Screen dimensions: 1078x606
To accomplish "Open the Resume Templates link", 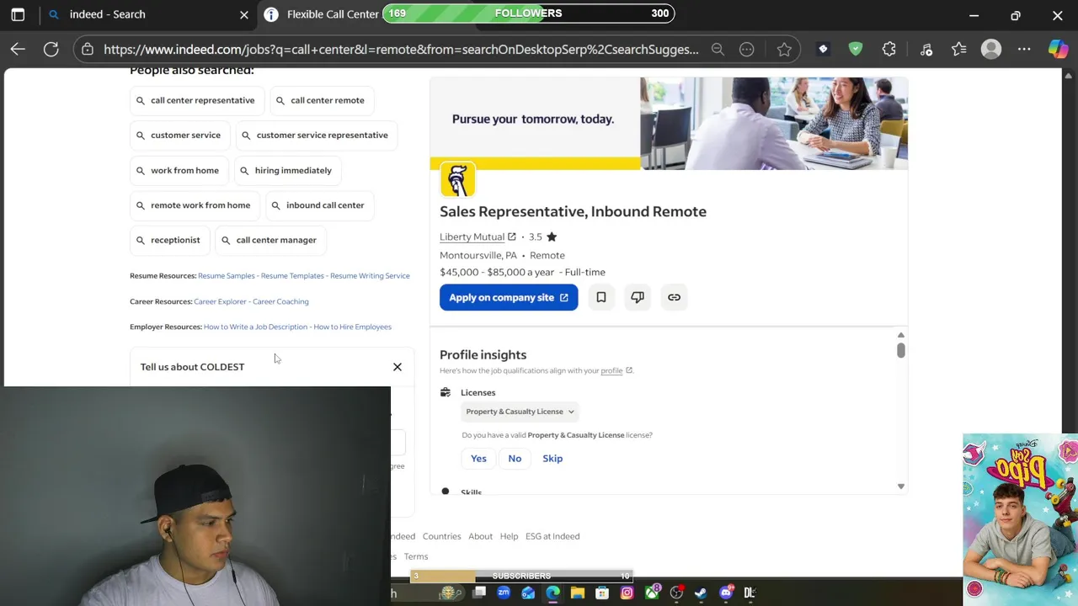I will pyautogui.click(x=292, y=276).
